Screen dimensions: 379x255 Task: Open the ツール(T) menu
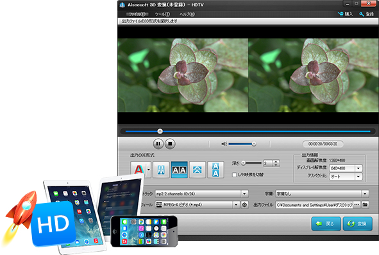[x=162, y=14]
